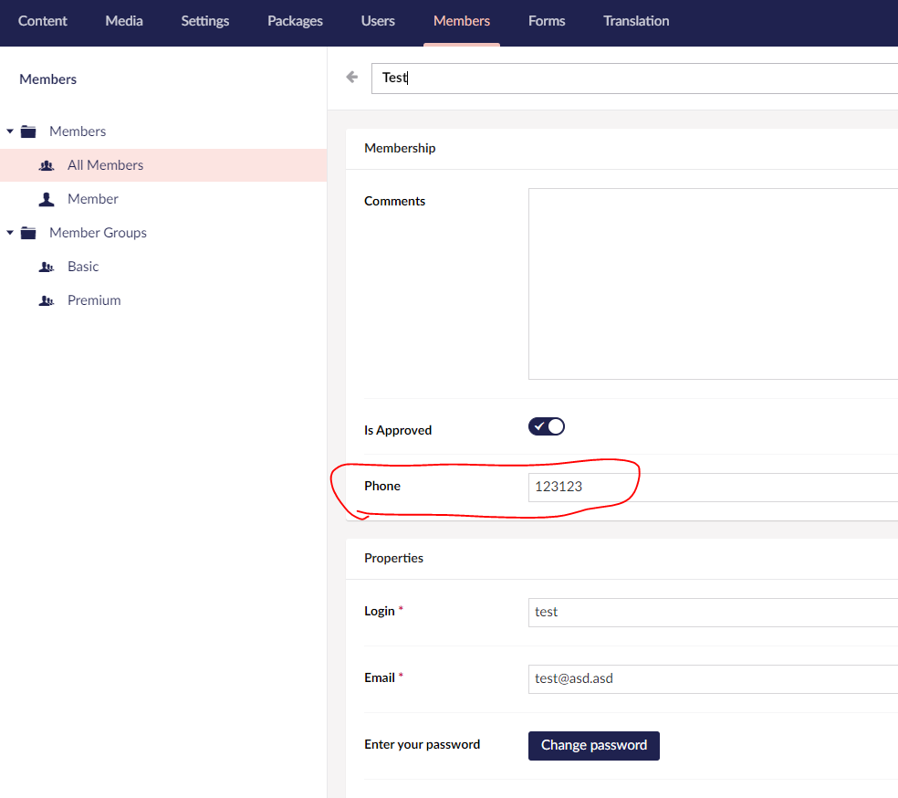Collapse the Member Groups tree node
The width and height of the screenshot is (898, 798).
tap(11, 233)
